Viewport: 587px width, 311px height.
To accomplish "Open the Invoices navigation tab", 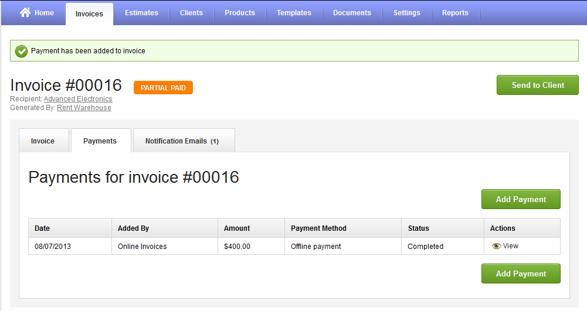I will [x=89, y=13].
